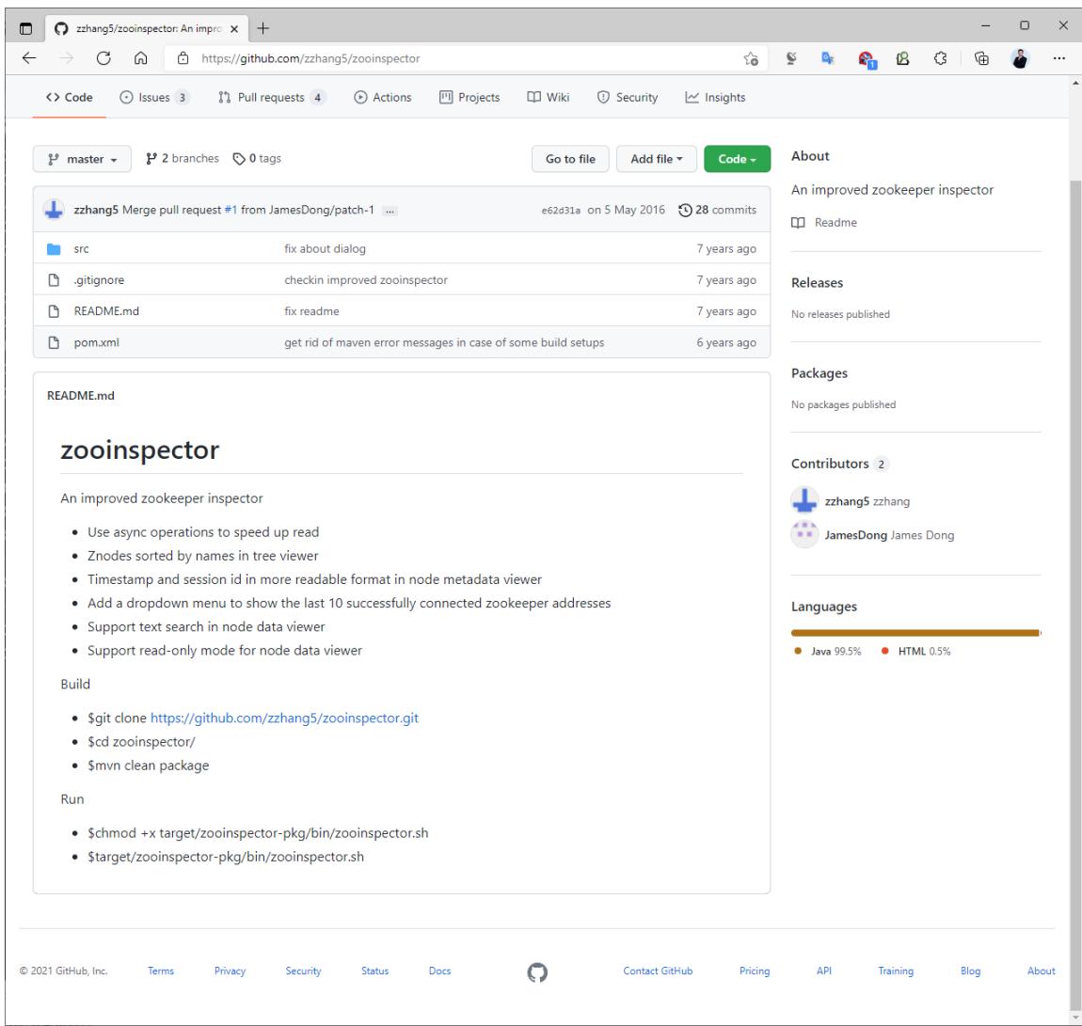Open the Add file dropdown
The image size is (1082, 1026).
pos(656,159)
